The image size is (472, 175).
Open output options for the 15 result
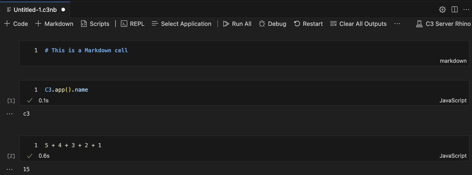click(10, 169)
